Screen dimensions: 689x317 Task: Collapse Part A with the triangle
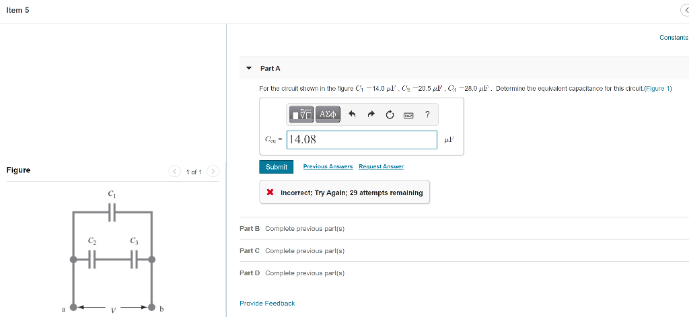click(x=249, y=69)
